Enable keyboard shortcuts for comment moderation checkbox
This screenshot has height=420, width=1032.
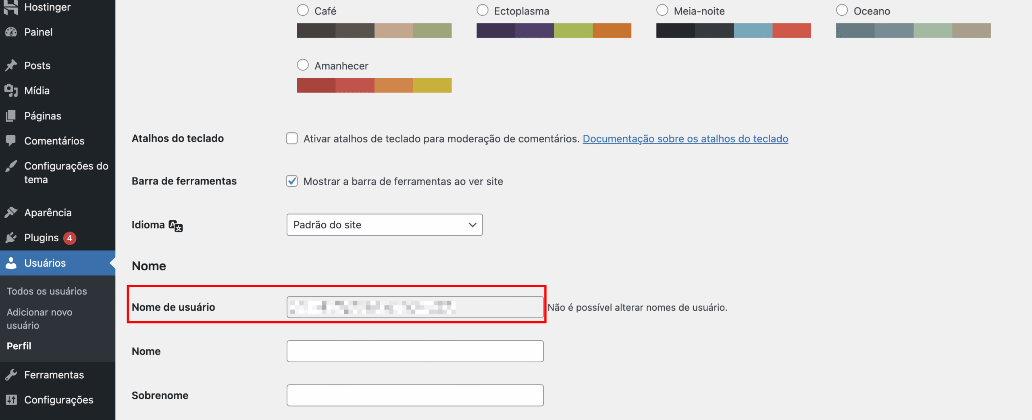[292, 138]
